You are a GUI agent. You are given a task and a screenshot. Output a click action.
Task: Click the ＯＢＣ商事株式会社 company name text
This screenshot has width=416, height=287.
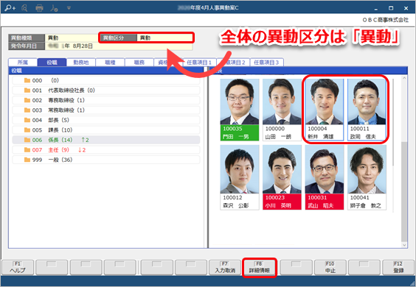(386, 20)
